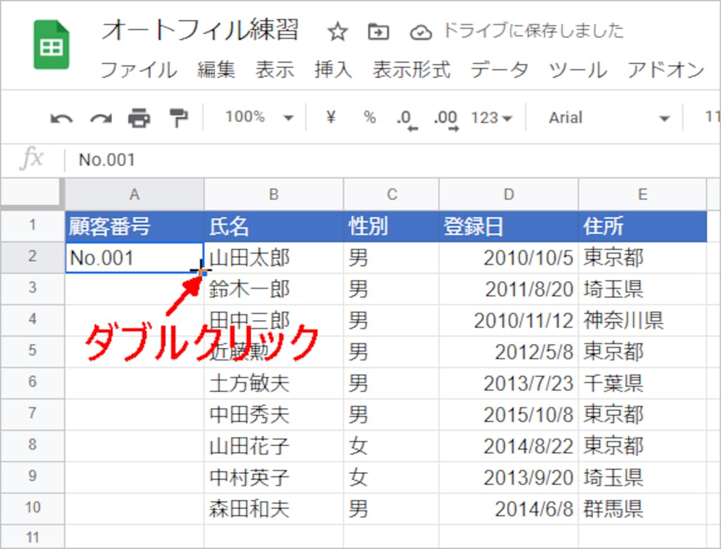Open the move to folder icon
Screen dimensions: 721x549
tap(379, 32)
